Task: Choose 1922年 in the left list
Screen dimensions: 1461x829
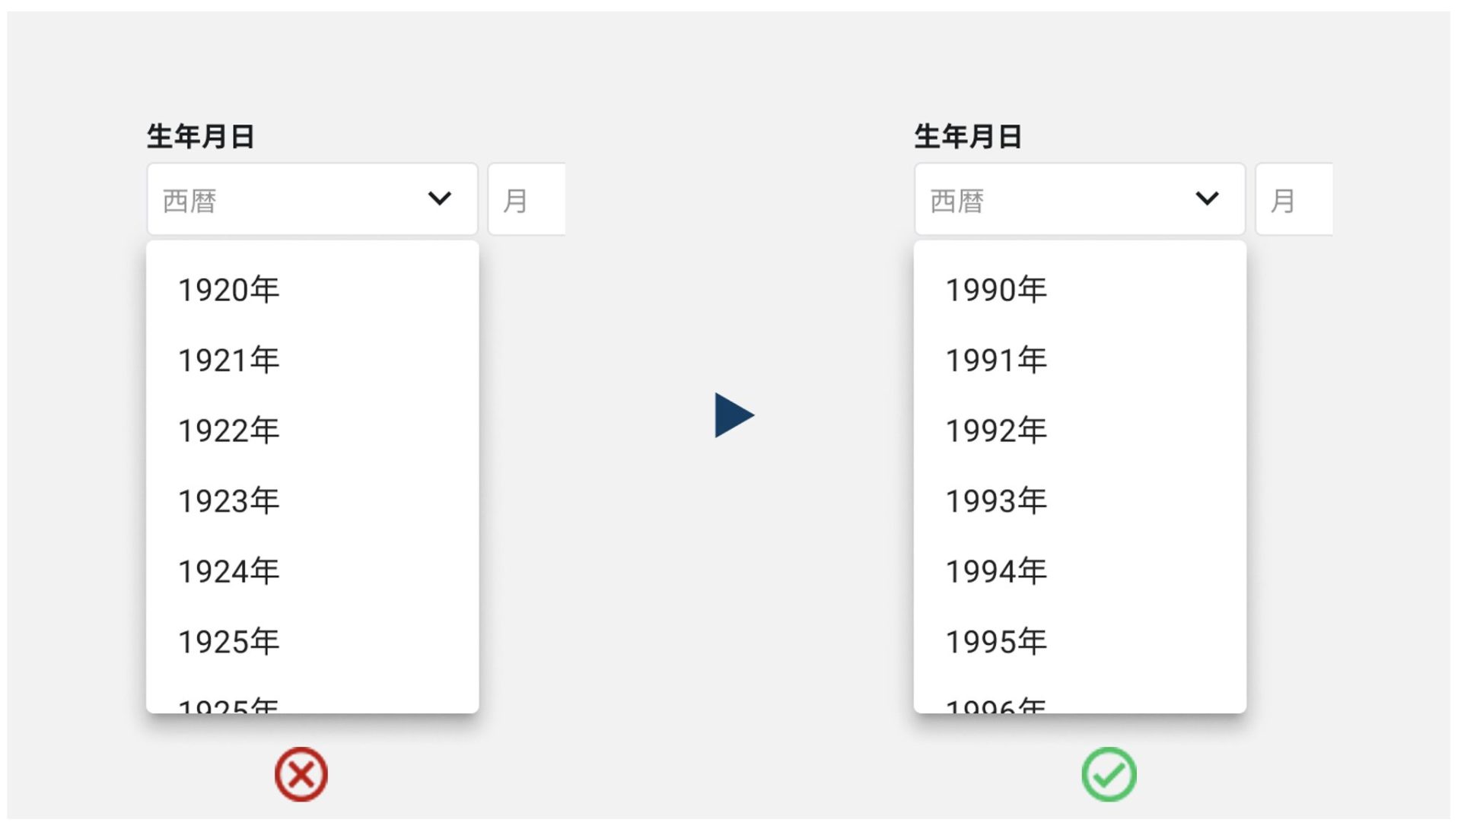Action: point(229,430)
